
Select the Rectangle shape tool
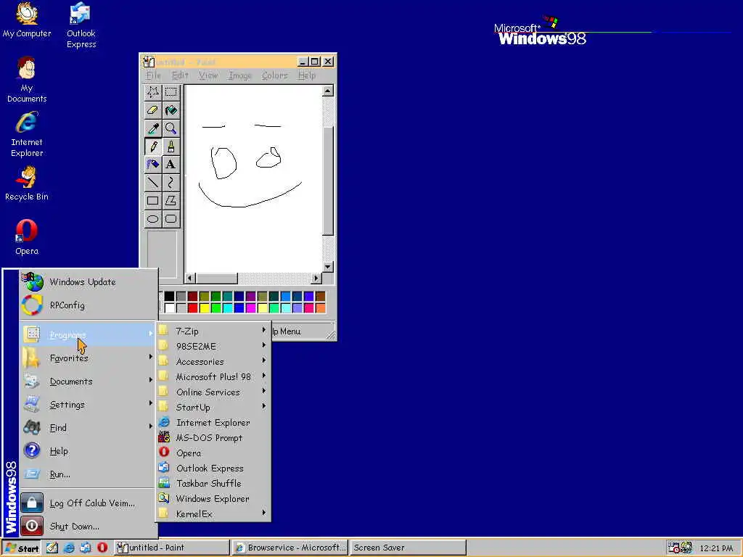[x=152, y=201]
